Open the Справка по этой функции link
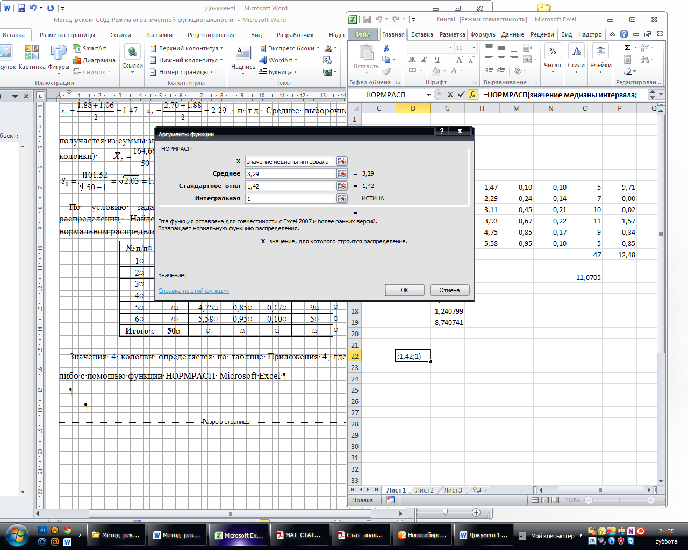The image size is (688, 550). tap(193, 291)
